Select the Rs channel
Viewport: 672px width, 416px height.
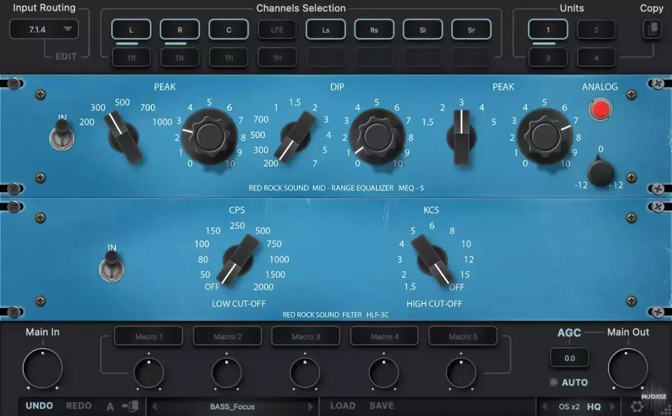[374, 30]
